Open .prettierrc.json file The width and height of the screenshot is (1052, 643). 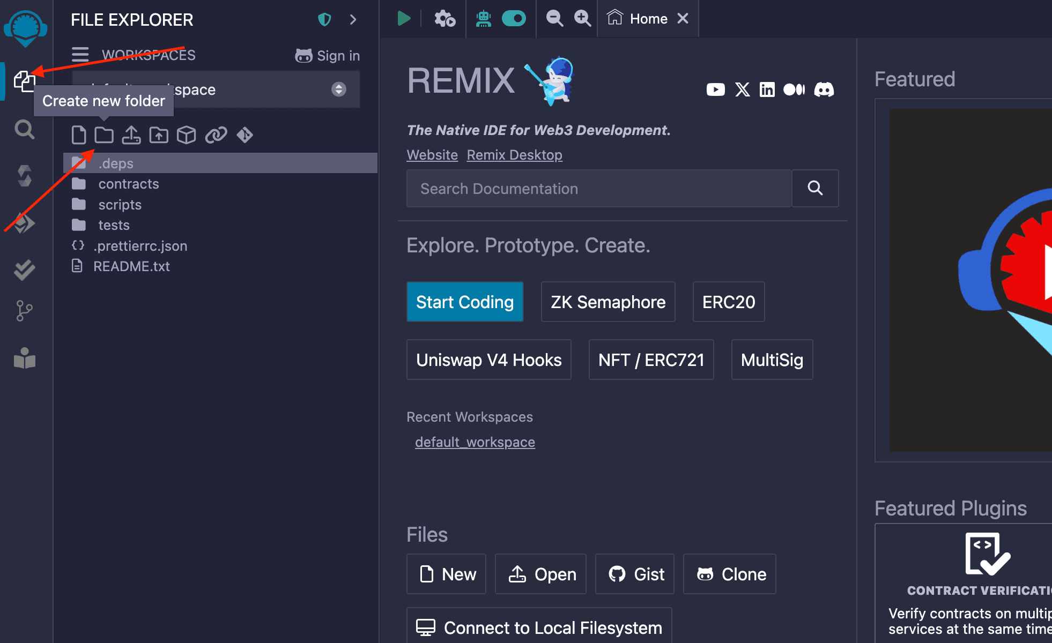[x=220, y=246]
